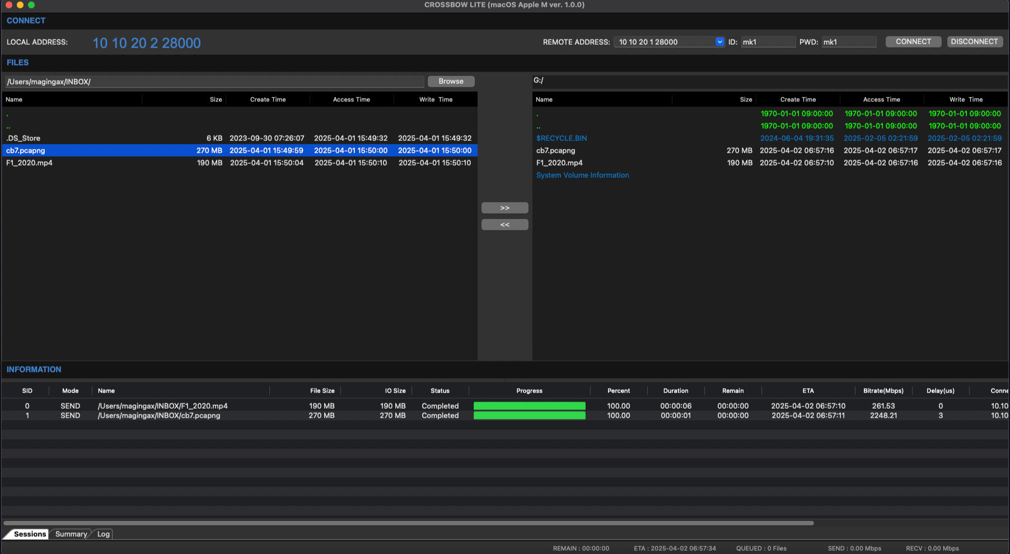Click progress bar of cb7.pcapng session
The height and width of the screenshot is (554, 1010).
tap(529, 415)
